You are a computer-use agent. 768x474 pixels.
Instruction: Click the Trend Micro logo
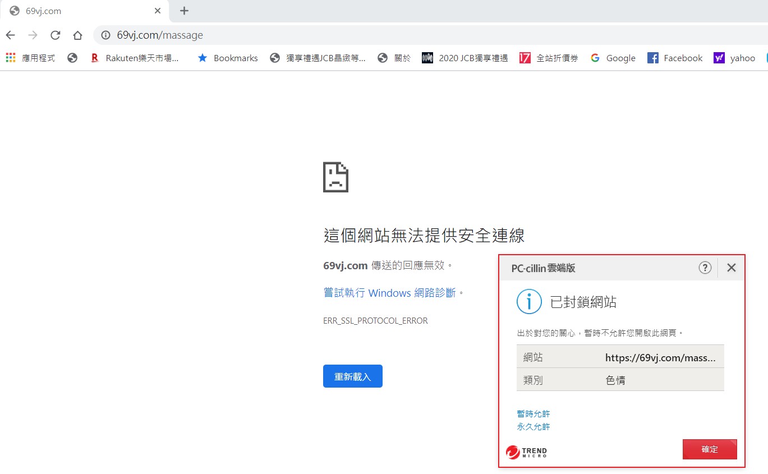526,452
